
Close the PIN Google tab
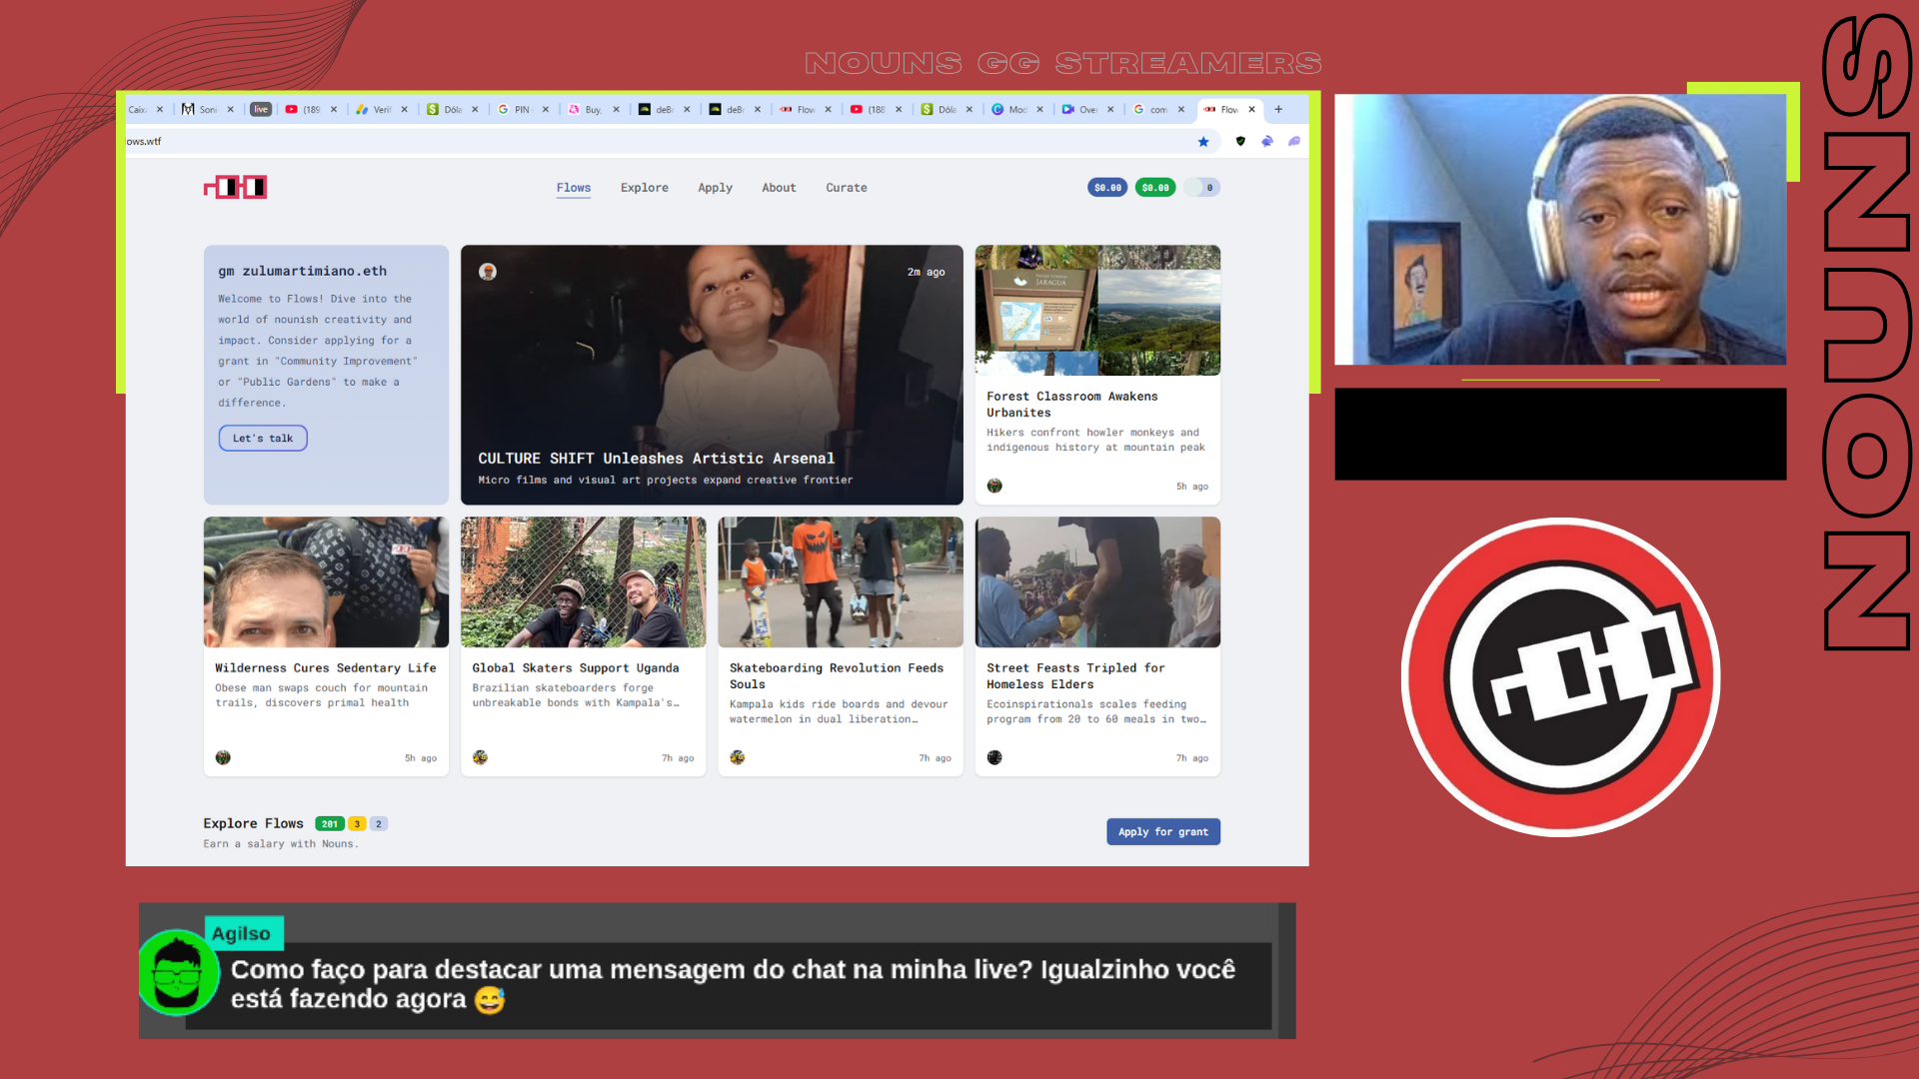(546, 110)
